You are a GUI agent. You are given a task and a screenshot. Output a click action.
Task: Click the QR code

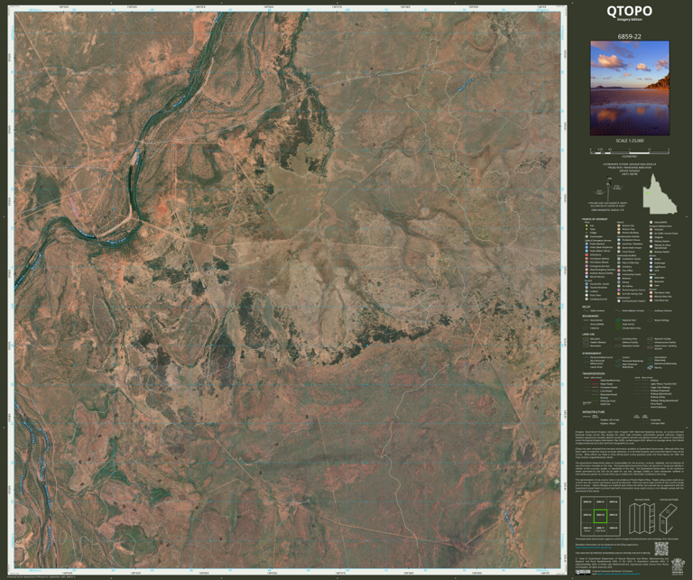pos(661,548)
